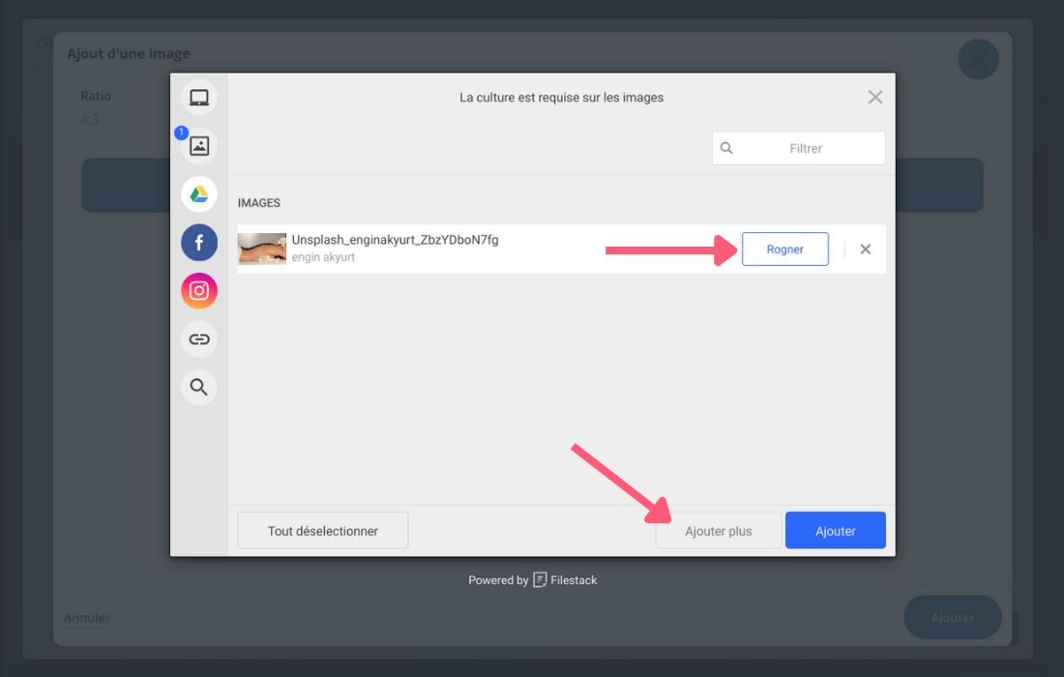The width and height of the screenshot is (1064, 677).
Task: Click the IMAGES section heading
Action: point(258,203)
